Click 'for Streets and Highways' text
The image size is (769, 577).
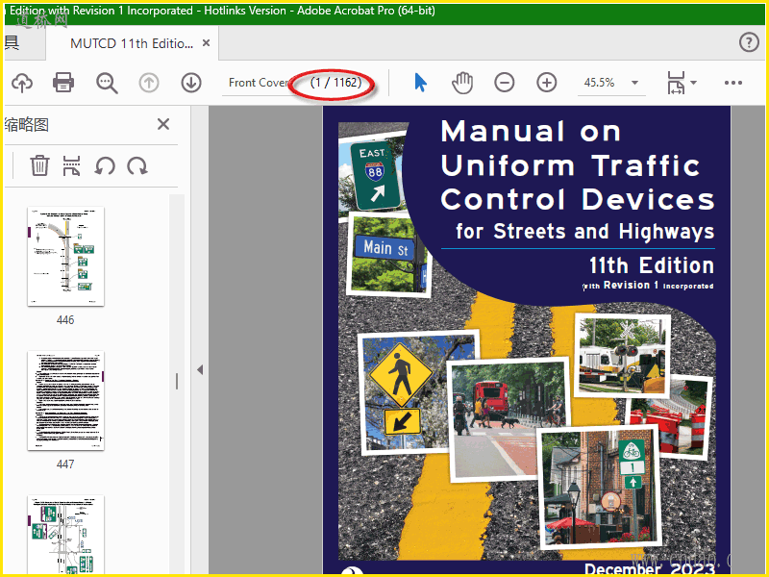[584, 231]
